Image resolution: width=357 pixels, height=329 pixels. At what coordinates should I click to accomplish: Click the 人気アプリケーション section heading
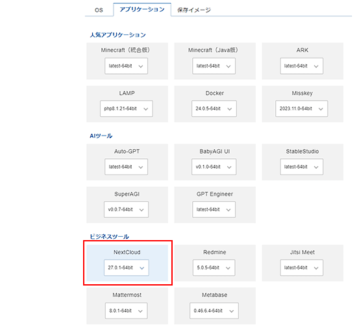[x=117, y=35]
